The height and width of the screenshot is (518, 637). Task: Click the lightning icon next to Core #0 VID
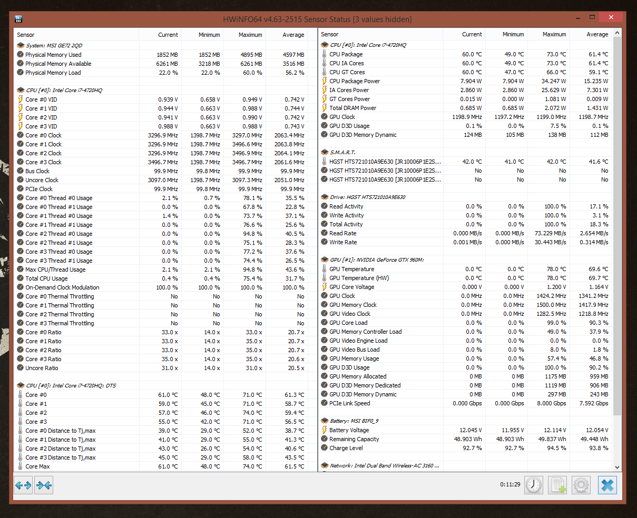pyautogui.click(x=21, y=99)
